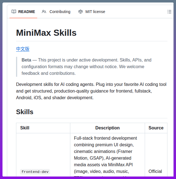
Task: Click the Skill column header
Action: pyautogui.click(x=25, y=128)
